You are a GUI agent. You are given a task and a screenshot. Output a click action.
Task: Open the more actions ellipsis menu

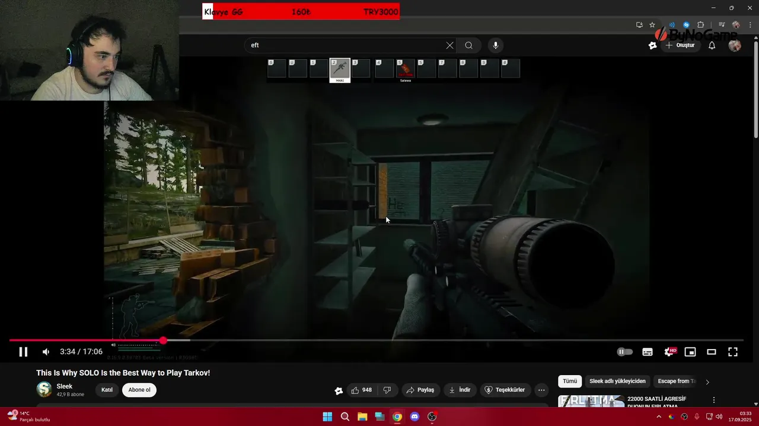541,390
